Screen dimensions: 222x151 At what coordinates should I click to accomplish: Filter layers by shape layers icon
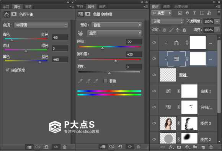point(202,13)
